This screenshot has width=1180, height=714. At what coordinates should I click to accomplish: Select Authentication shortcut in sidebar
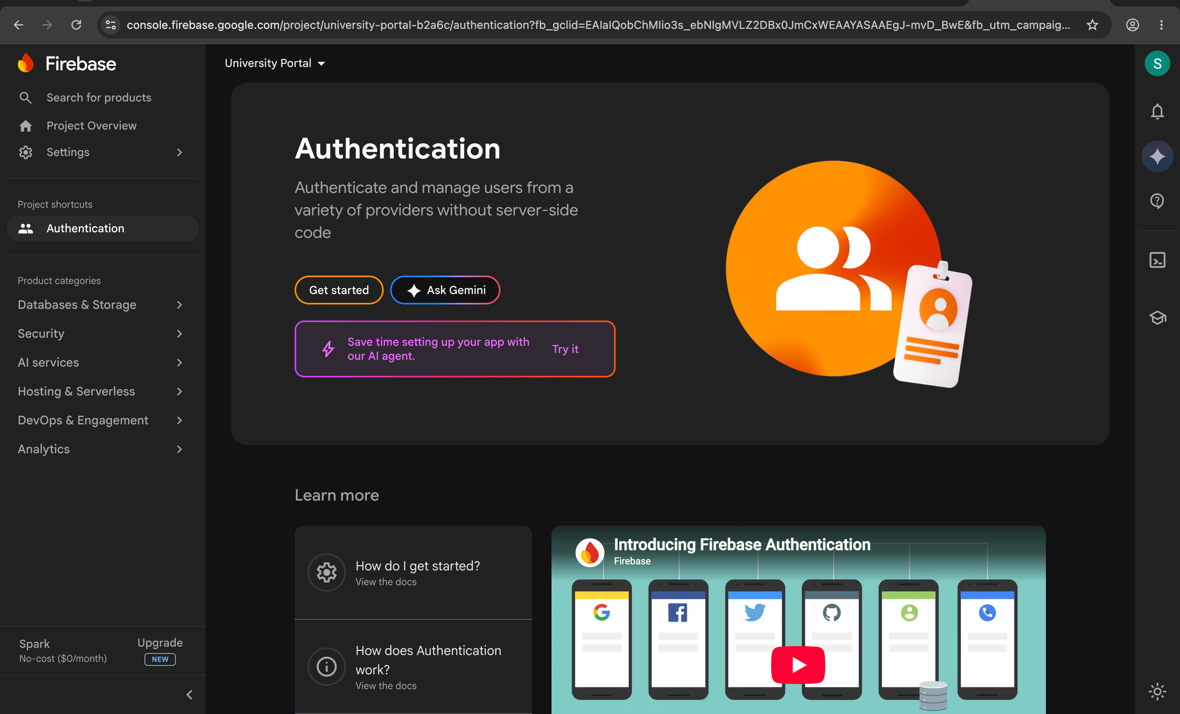click(102, 229)
